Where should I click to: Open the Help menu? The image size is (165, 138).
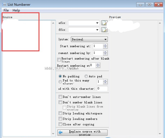click(x=16, y=10)
